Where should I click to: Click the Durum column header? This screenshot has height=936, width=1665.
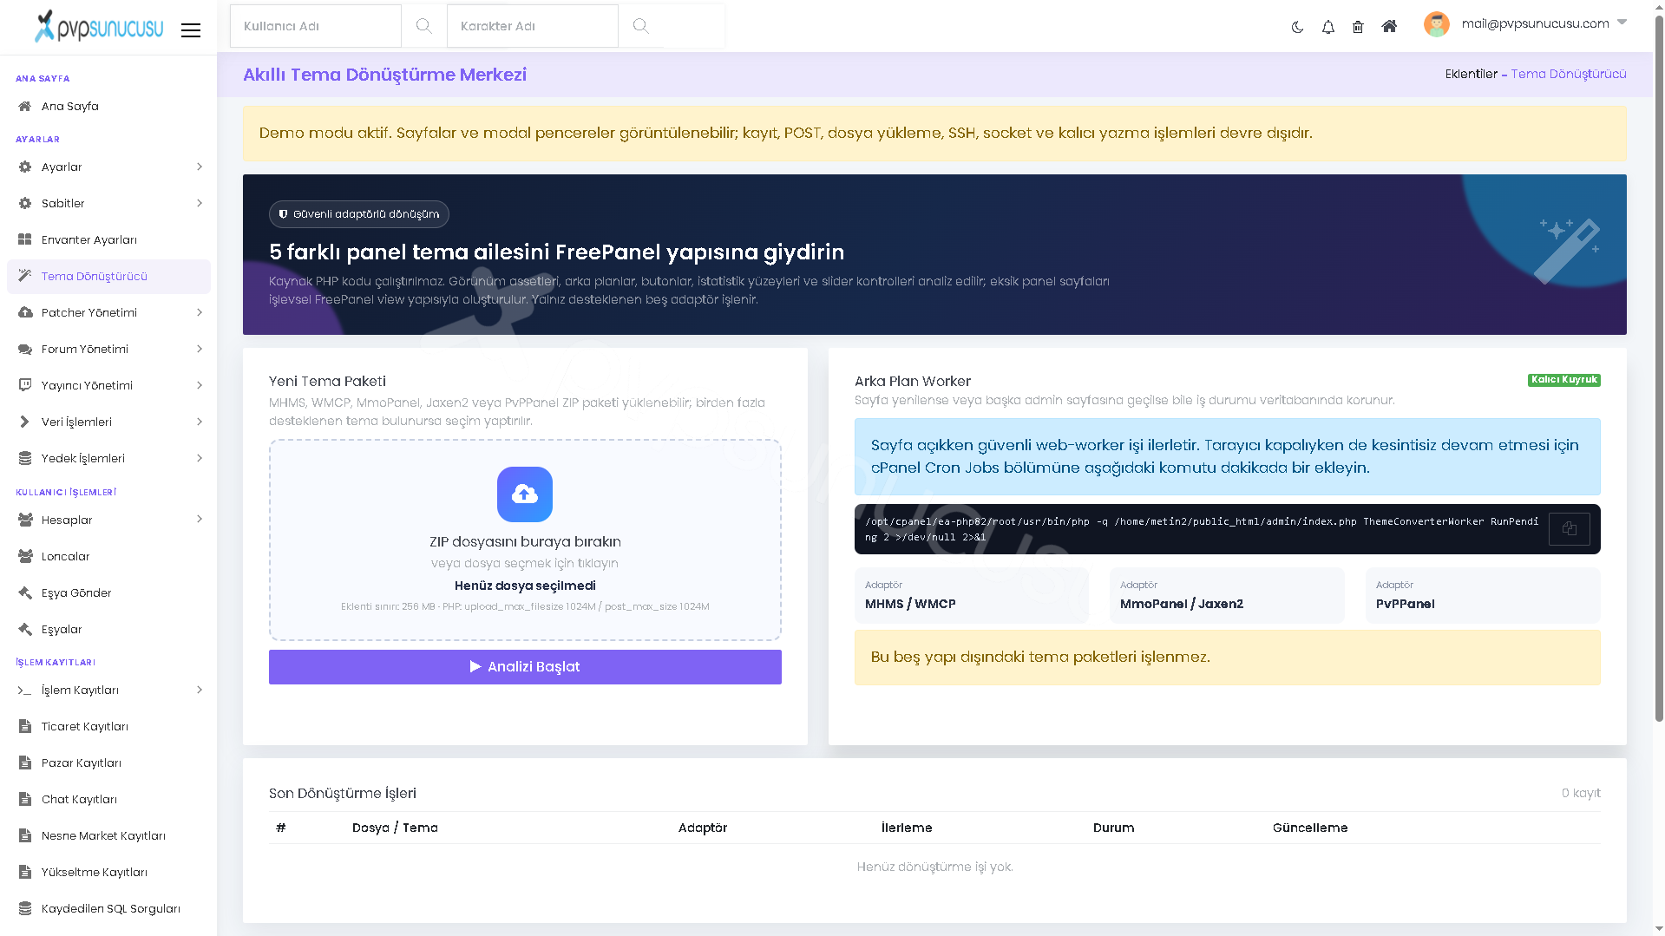[x=1113, y=828]
